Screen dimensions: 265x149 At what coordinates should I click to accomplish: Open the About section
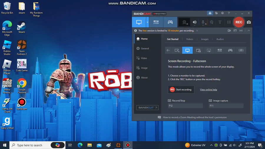tap(148, 77)
